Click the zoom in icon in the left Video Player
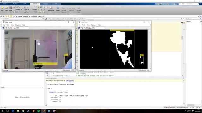Viewport: 202px width, 113px height. coord(6,28)
